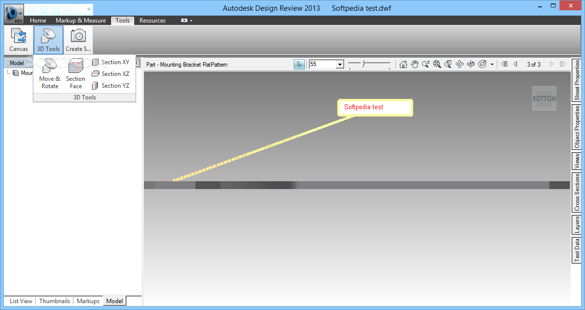Open the Layers side palette
This screenshot has width=585, height=310.
coord(577,225)
